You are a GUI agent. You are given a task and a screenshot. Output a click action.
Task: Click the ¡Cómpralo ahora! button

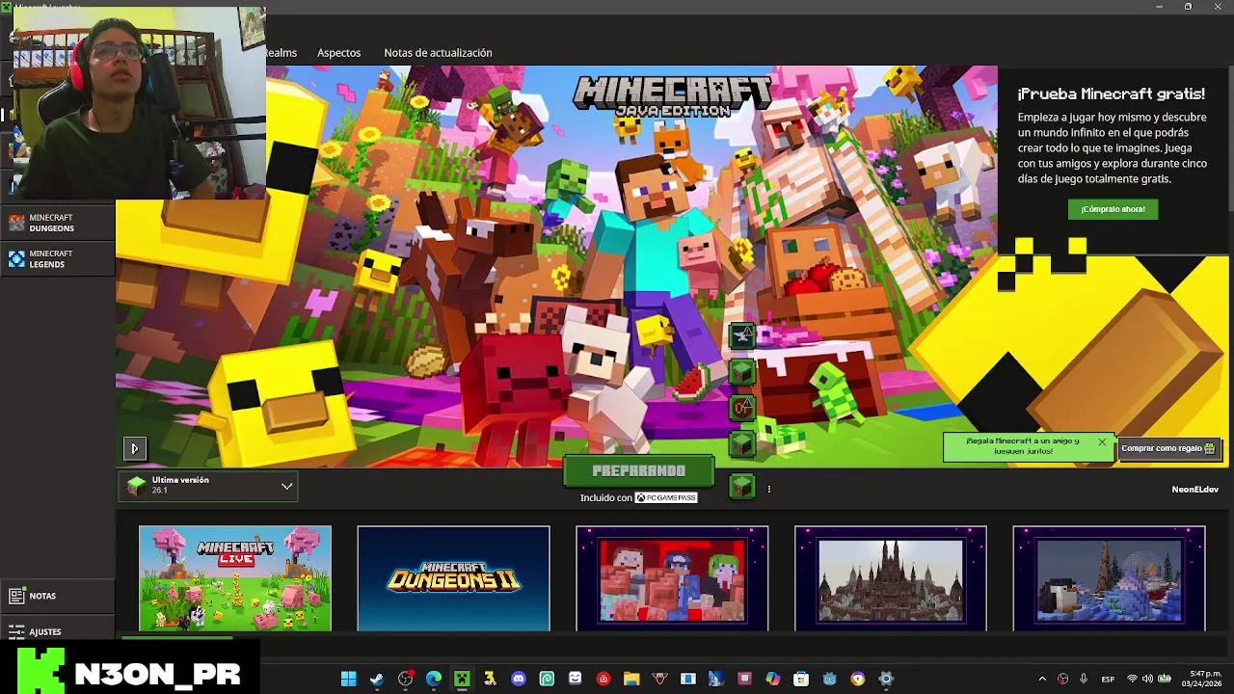[1113, 209]
